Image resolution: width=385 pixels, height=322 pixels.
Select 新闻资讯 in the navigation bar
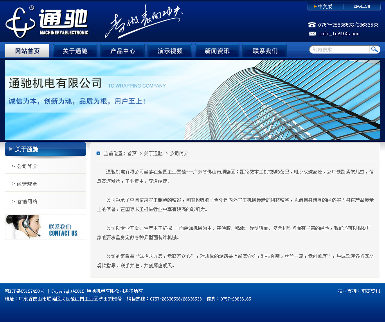click(217, 51)
